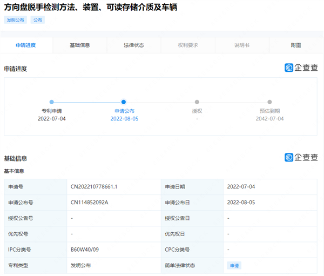Screen dimensions: 324x276
Task: Click the 预估到期 label in the timeline
Action: click(269, 111)
